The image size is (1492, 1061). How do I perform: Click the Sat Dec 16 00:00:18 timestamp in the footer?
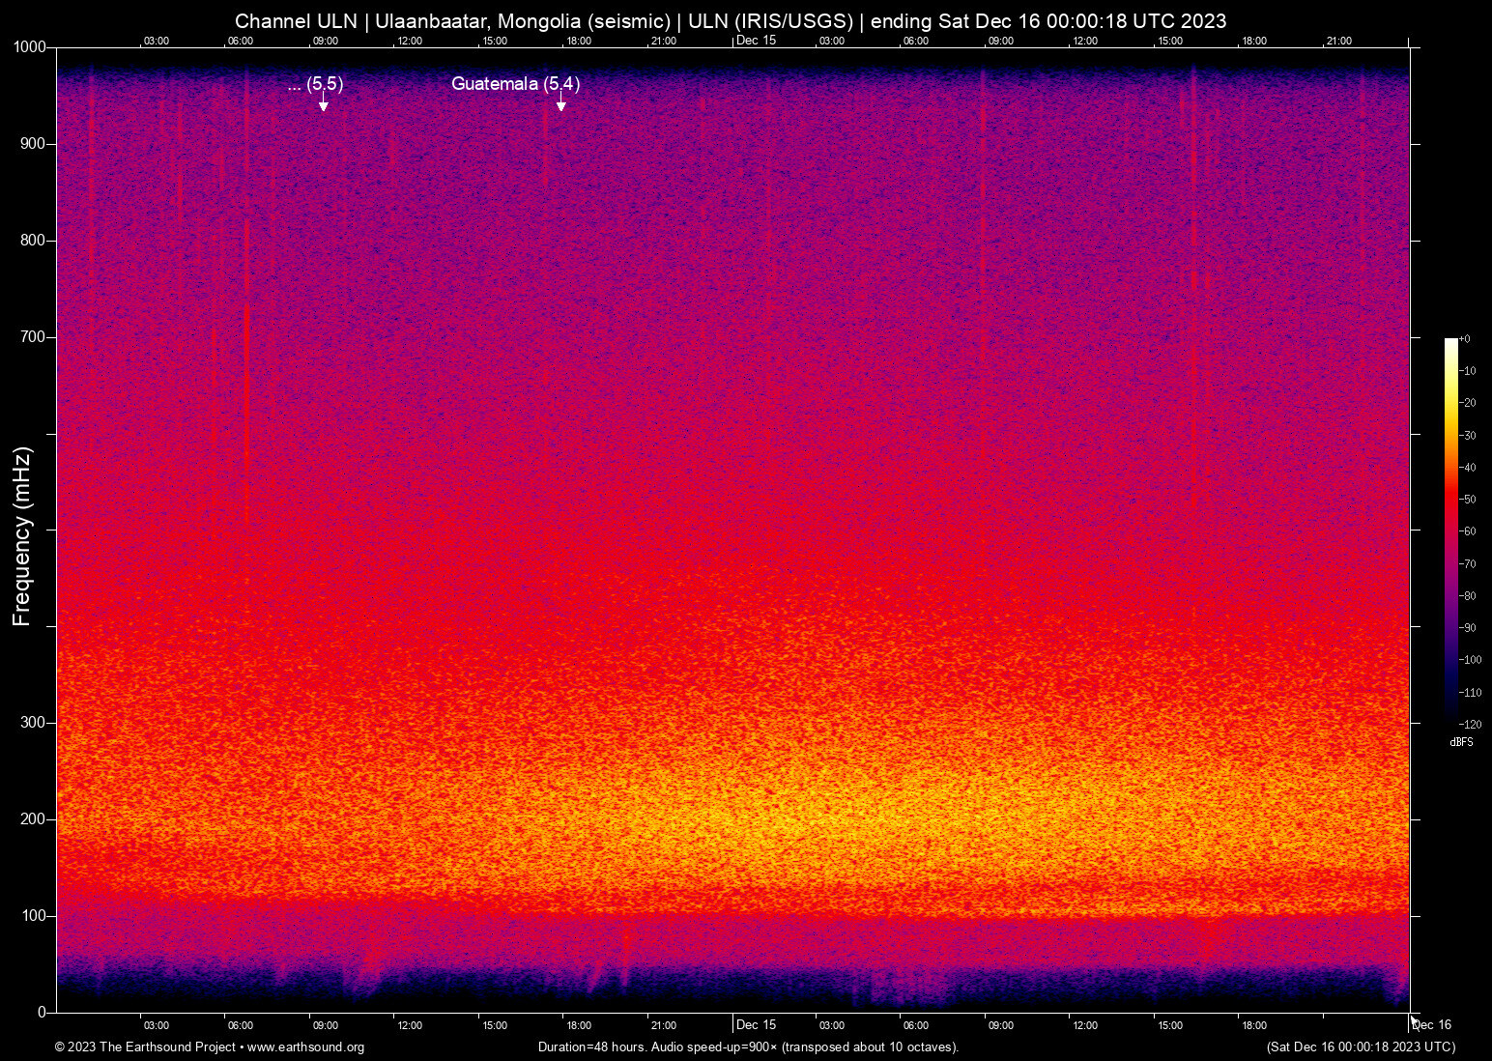coord(1361,1047)
